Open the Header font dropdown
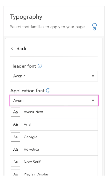The height and width of the screenshot is (176, 106). tap(54, 76)
